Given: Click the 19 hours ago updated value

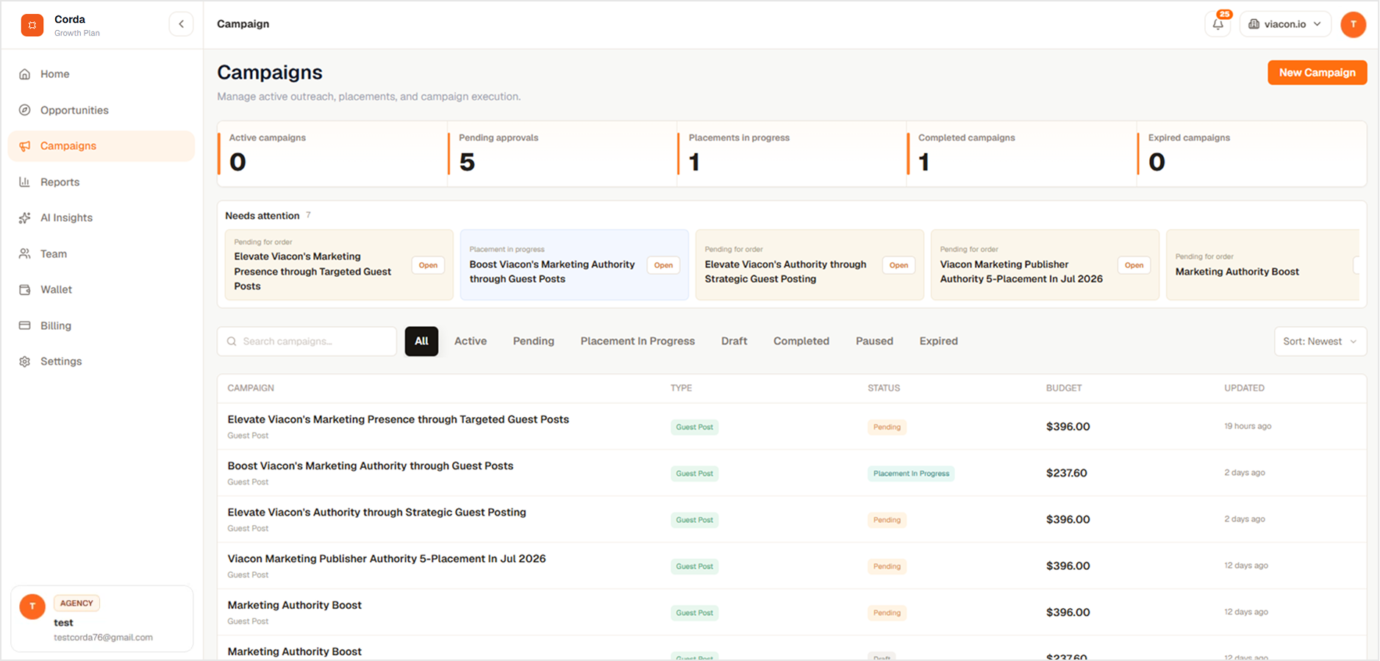Looking at the screenshot, I should coord(1247,426).
